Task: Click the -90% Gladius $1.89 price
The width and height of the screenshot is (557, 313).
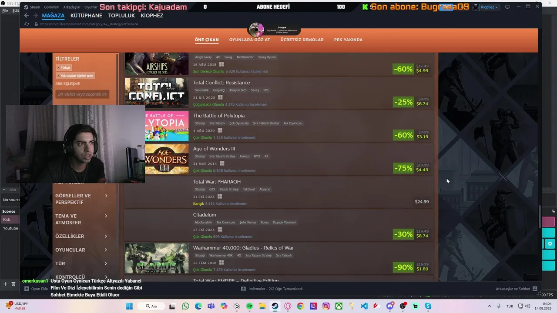Action: pyautogui.click(x=412, y=267)
